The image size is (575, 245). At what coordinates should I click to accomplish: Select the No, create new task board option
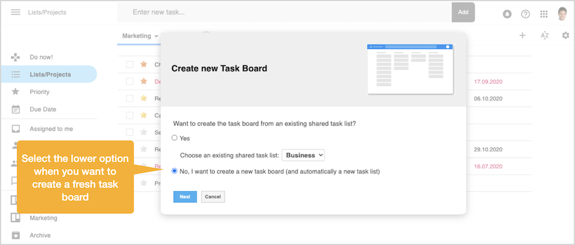(x=174, y=171)
